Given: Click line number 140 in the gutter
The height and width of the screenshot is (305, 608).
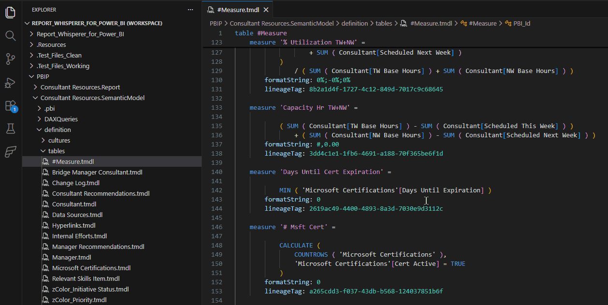Looking at the screenshot, I should click(217, 172).
